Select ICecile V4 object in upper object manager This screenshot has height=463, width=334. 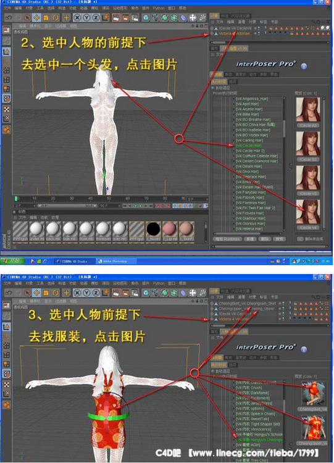(235, 28)
